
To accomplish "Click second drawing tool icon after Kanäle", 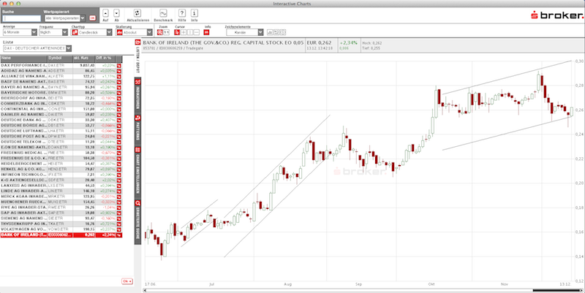I will (276, 32).
